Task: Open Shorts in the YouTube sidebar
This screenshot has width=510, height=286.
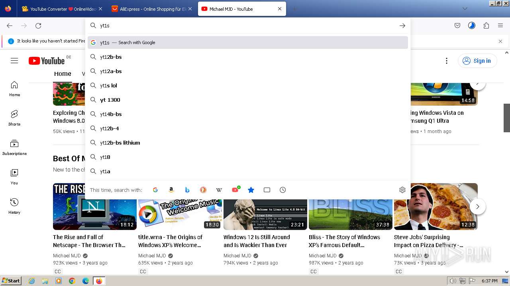Action: point(14,118)
